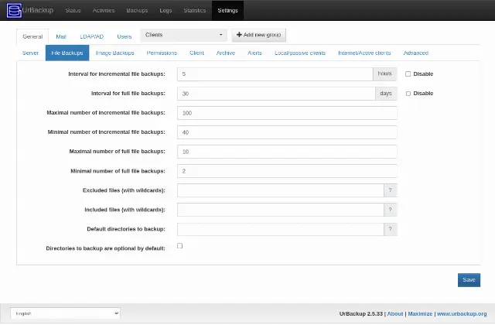Select Settings in the navigation bar
The height and width of the screenshot is (325, 495).
[x=227, y=10]
